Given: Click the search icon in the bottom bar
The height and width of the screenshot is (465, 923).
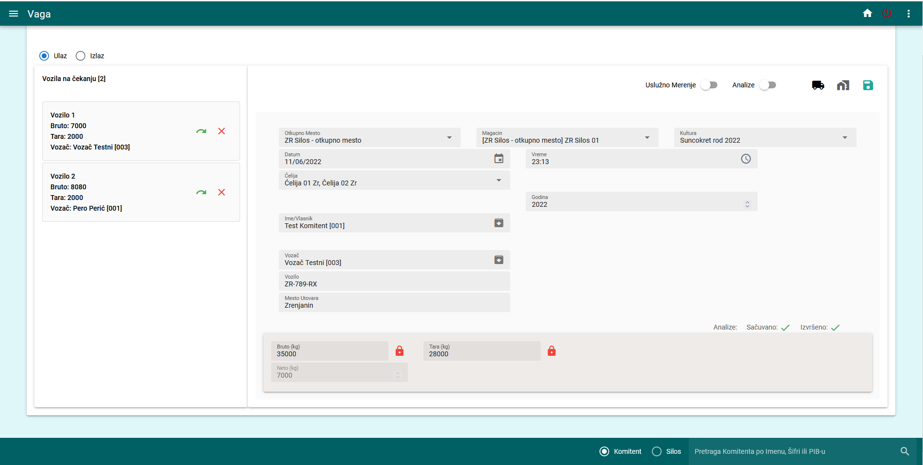Looking at the screenshot, I should pyautogui.click(x=905, y=451).
